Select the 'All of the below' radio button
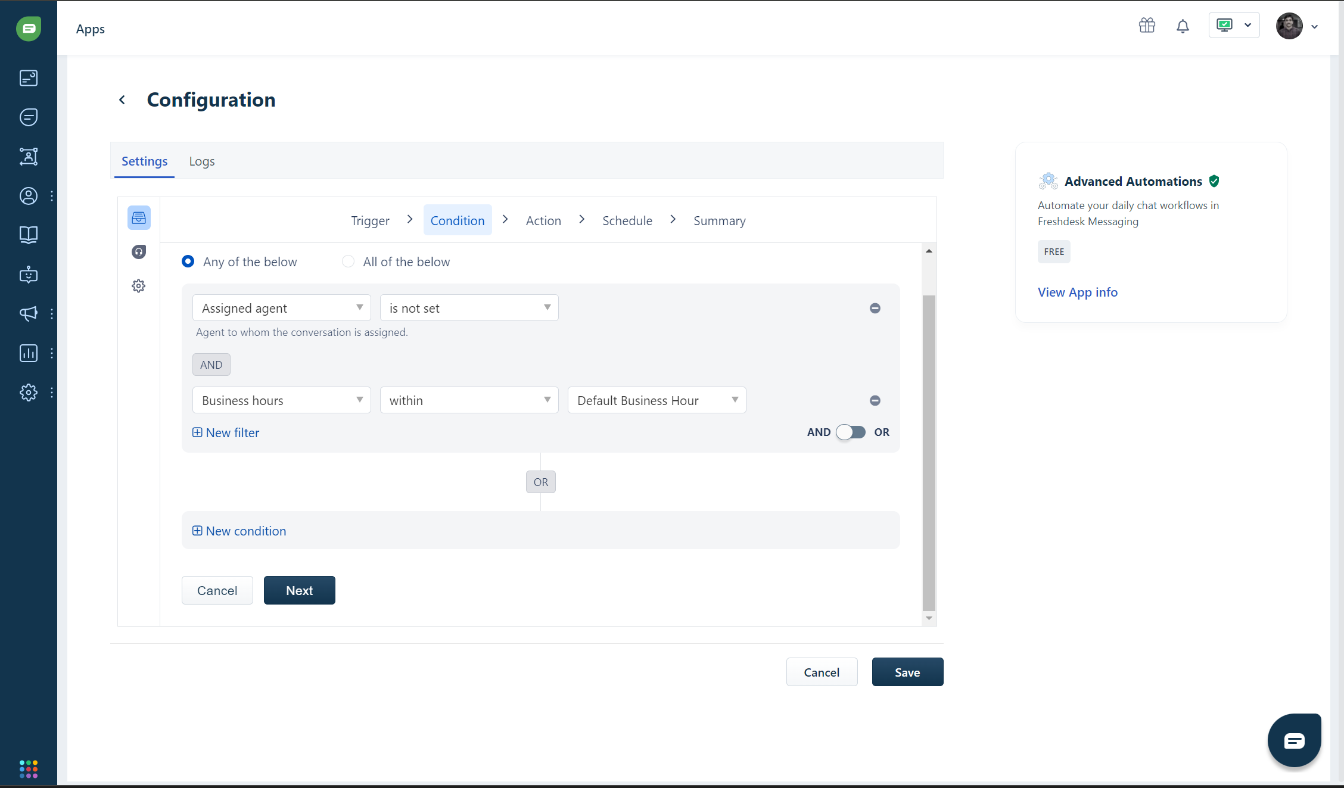The width and height of the screenshot is (1344, 788). coord(347,261)
